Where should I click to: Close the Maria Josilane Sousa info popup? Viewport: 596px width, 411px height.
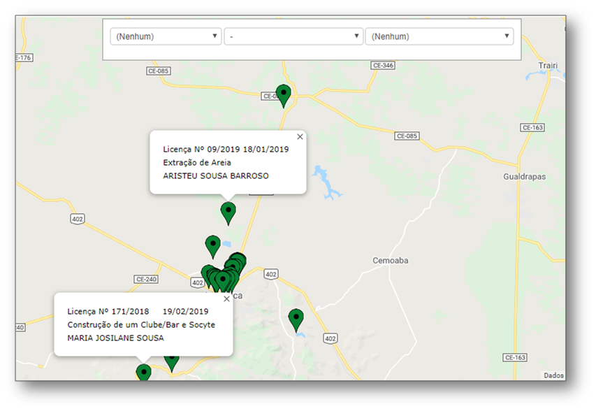226,298
